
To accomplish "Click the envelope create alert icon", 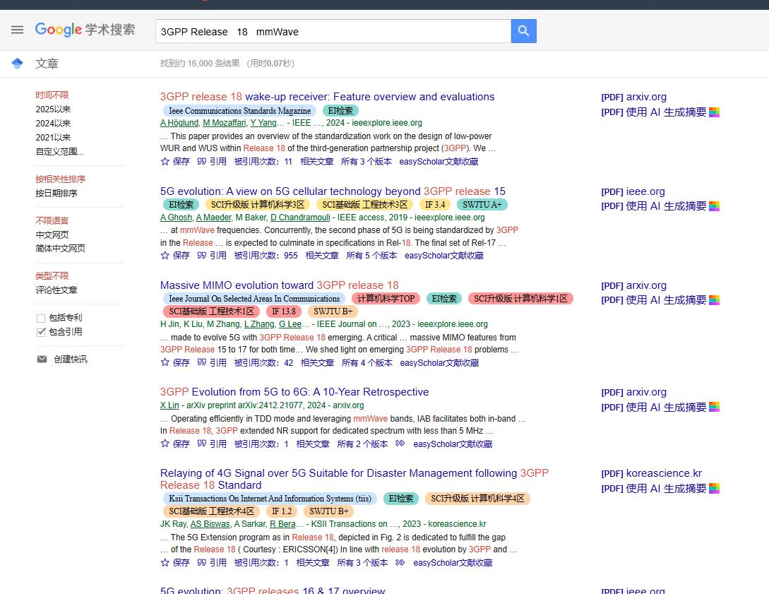I will pos(42,360).
